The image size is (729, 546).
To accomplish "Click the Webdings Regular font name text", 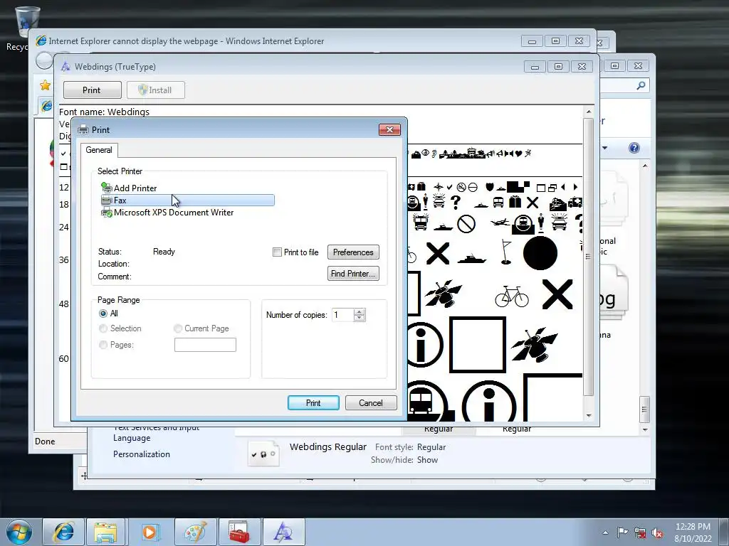I will pos(327,446).
